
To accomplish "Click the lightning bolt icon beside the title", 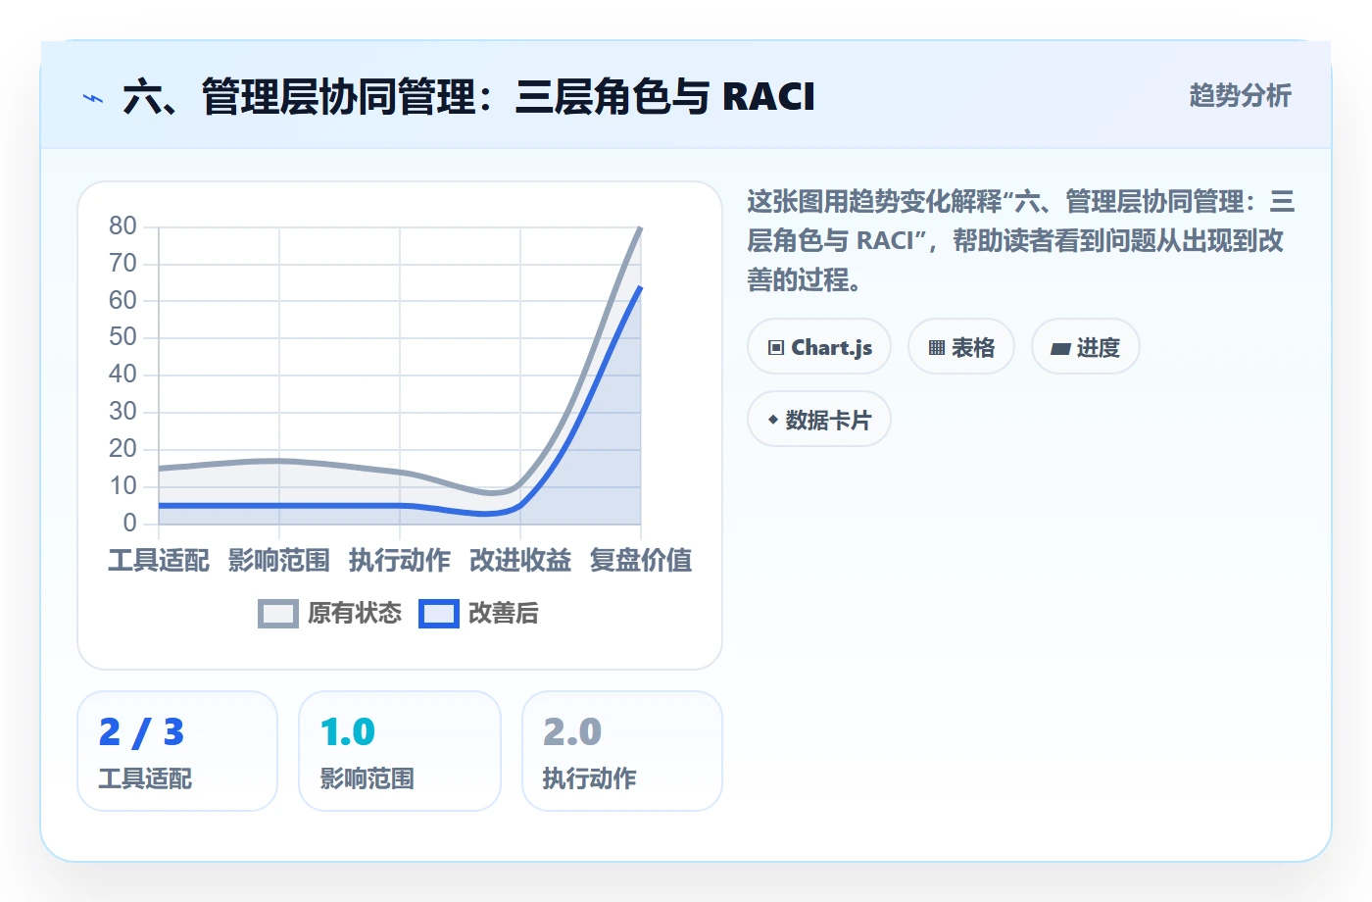I will pos(93,98).
